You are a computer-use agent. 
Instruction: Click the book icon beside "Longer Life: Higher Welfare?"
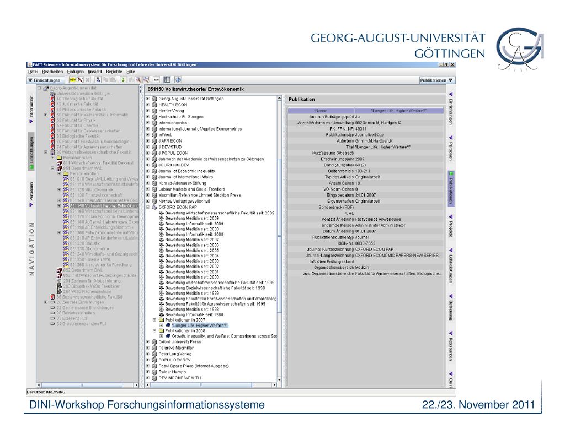(168, 325)
